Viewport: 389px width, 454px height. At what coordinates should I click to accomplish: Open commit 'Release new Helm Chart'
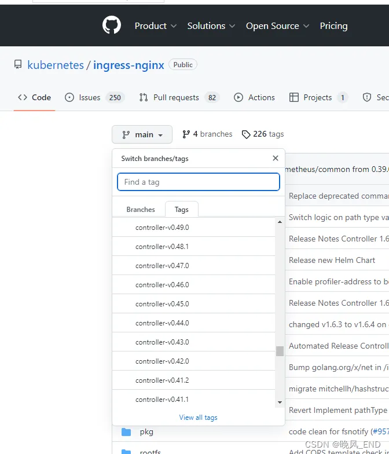point(332,260)
